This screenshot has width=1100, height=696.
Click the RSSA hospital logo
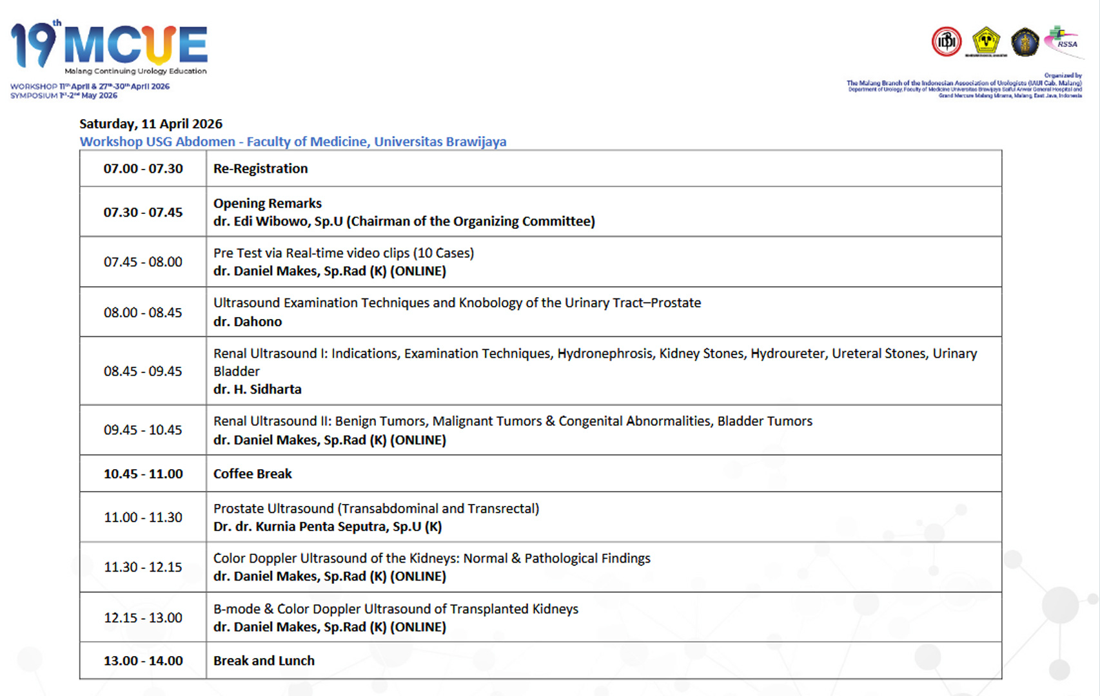[1063, 41]
